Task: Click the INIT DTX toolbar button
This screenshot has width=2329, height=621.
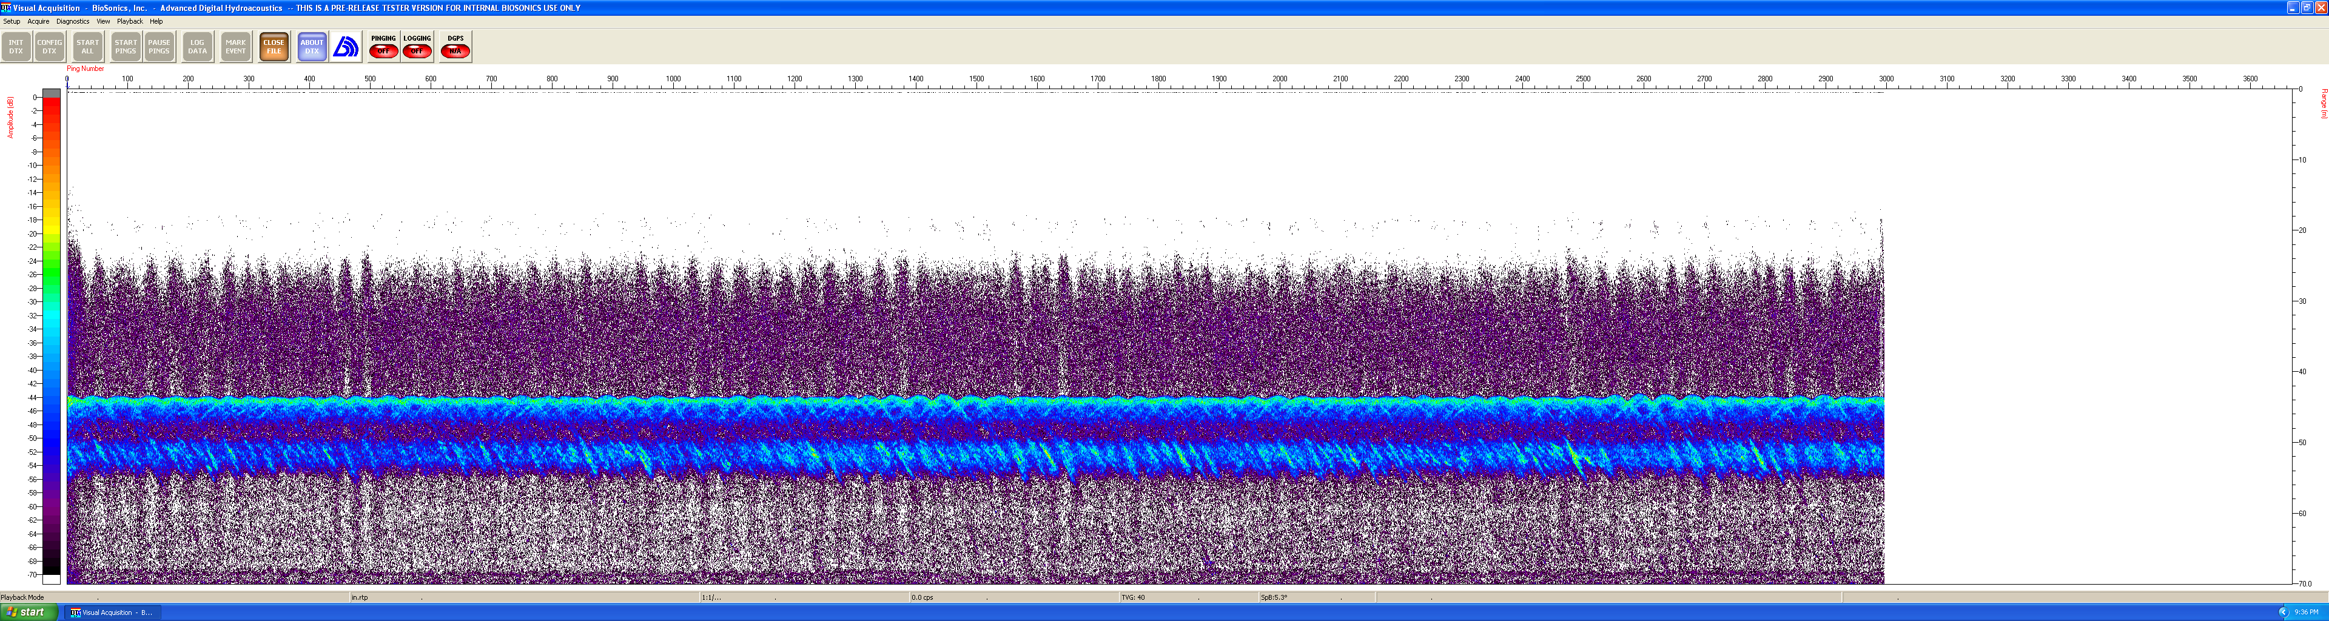Action: click(x=16, y=47)
